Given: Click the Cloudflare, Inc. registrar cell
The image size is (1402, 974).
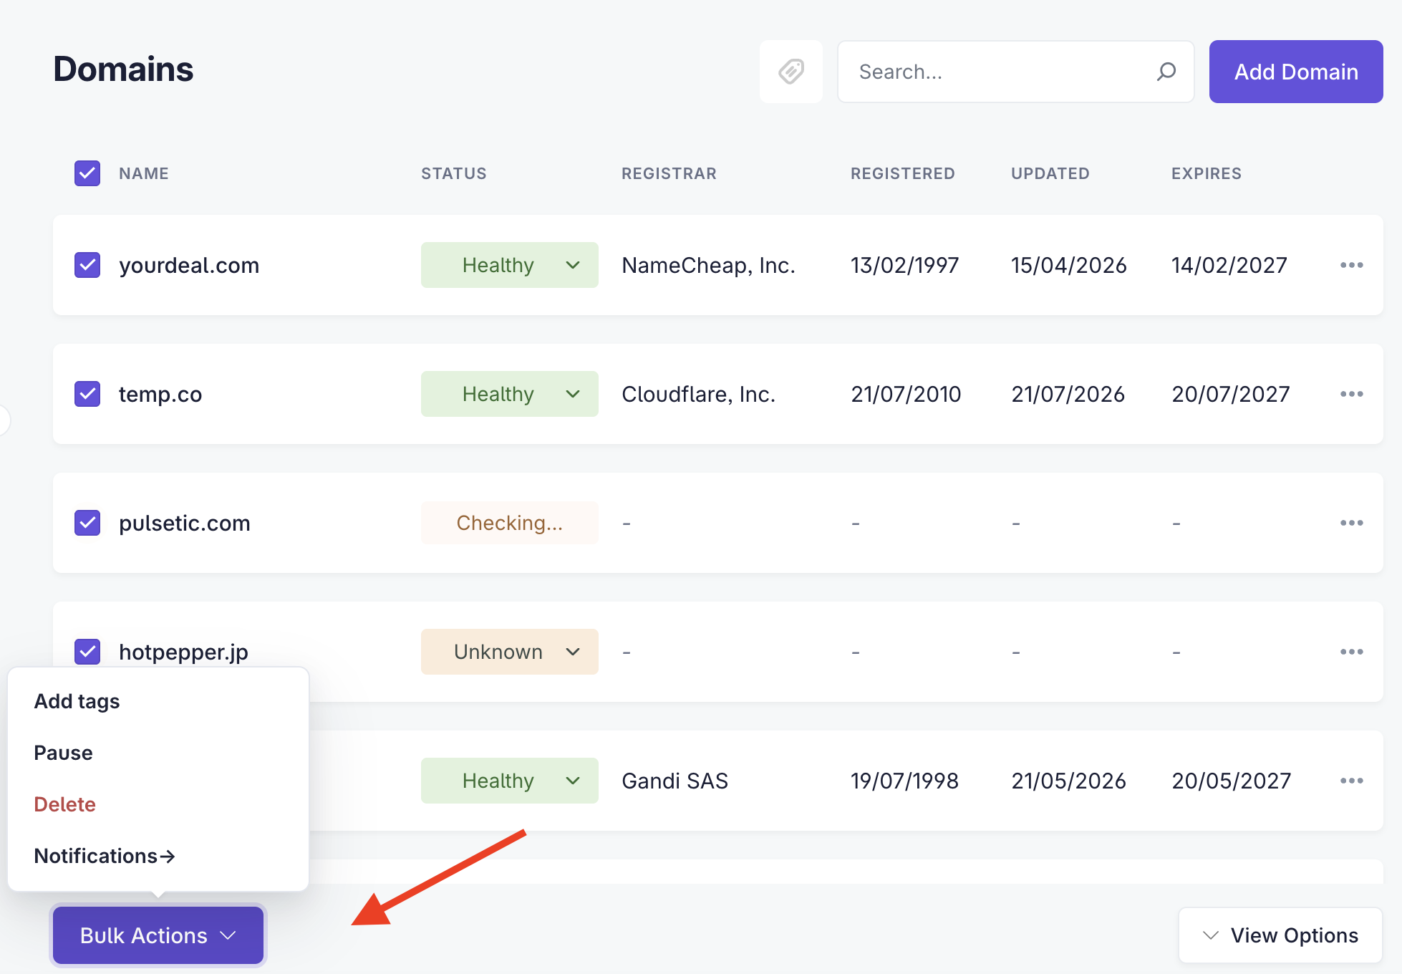Looking at the screenshot, I should click(699, 394).
